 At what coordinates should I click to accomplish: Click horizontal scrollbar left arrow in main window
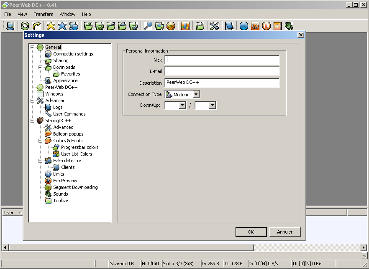[x=5, y=247]
